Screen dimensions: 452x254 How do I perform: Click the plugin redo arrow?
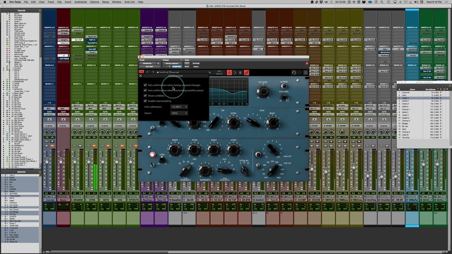[299, 73]
